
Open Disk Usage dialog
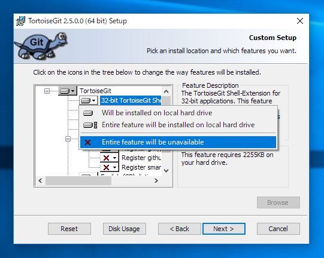pos(125,229)
